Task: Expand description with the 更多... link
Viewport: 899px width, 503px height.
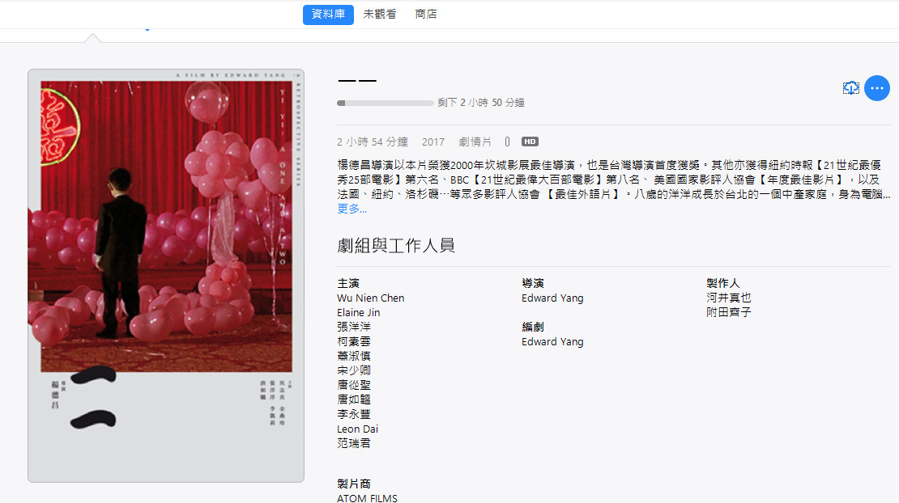Action: point(352,209)
